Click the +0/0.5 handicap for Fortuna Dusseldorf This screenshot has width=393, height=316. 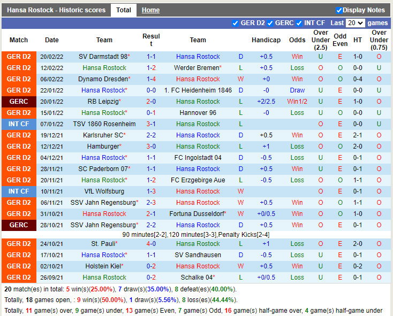[266, 214]
